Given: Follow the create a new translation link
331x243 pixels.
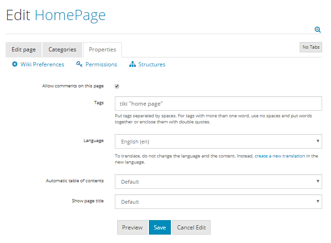Looking at the screenshot, I should pos(280,156).
